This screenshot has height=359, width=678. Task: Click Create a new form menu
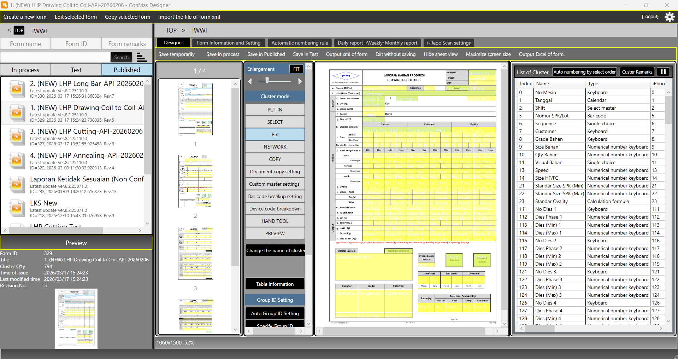coord(25,17)
